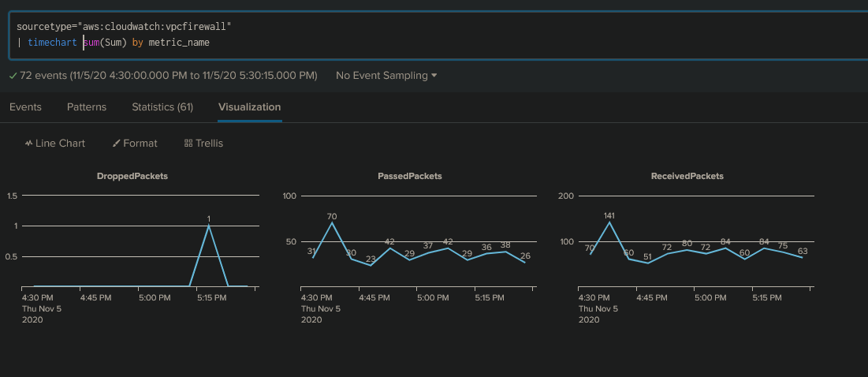
Task: Open the Trellis layout options
Action: tap(203, 144)
